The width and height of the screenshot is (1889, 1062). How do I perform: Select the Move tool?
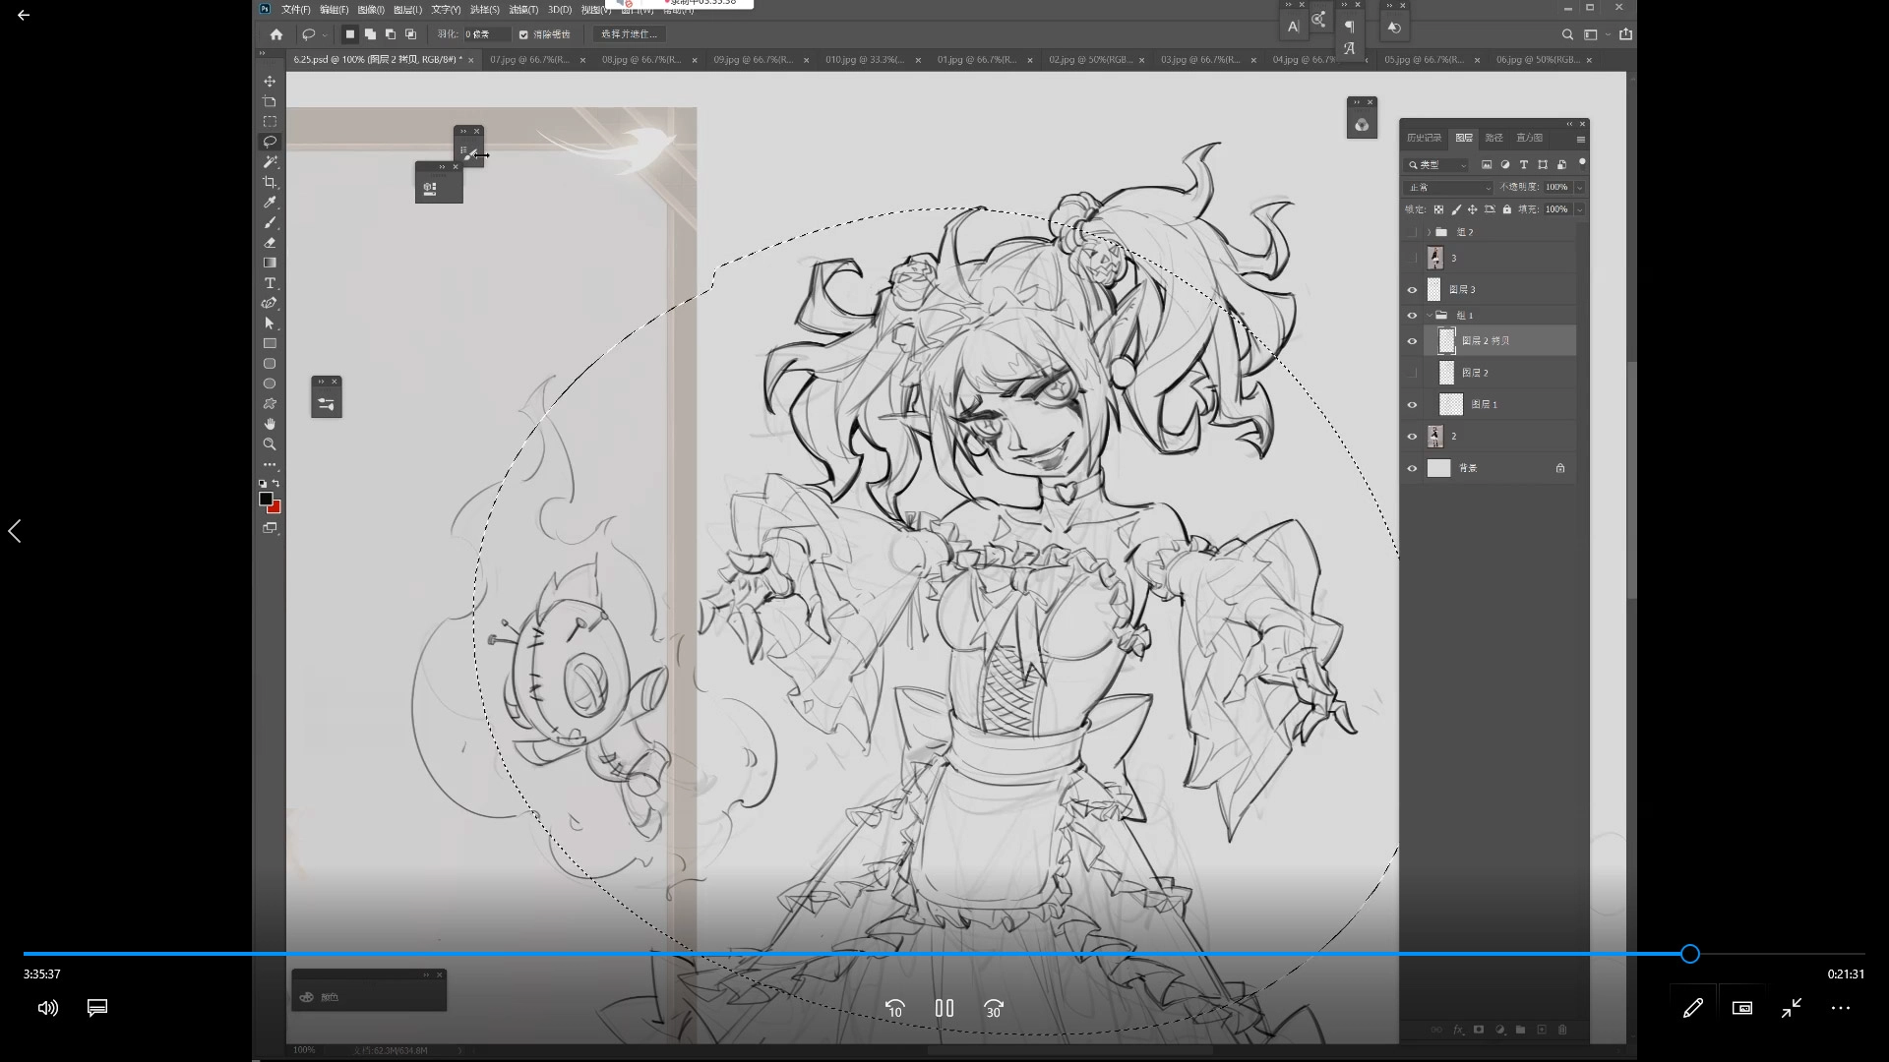(x=270, y=81)
